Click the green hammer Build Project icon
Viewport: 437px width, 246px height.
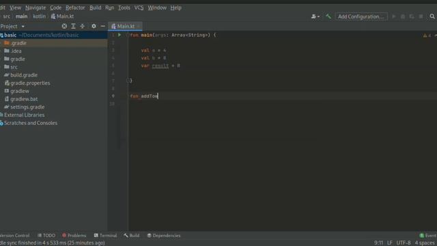pos(328,16)
